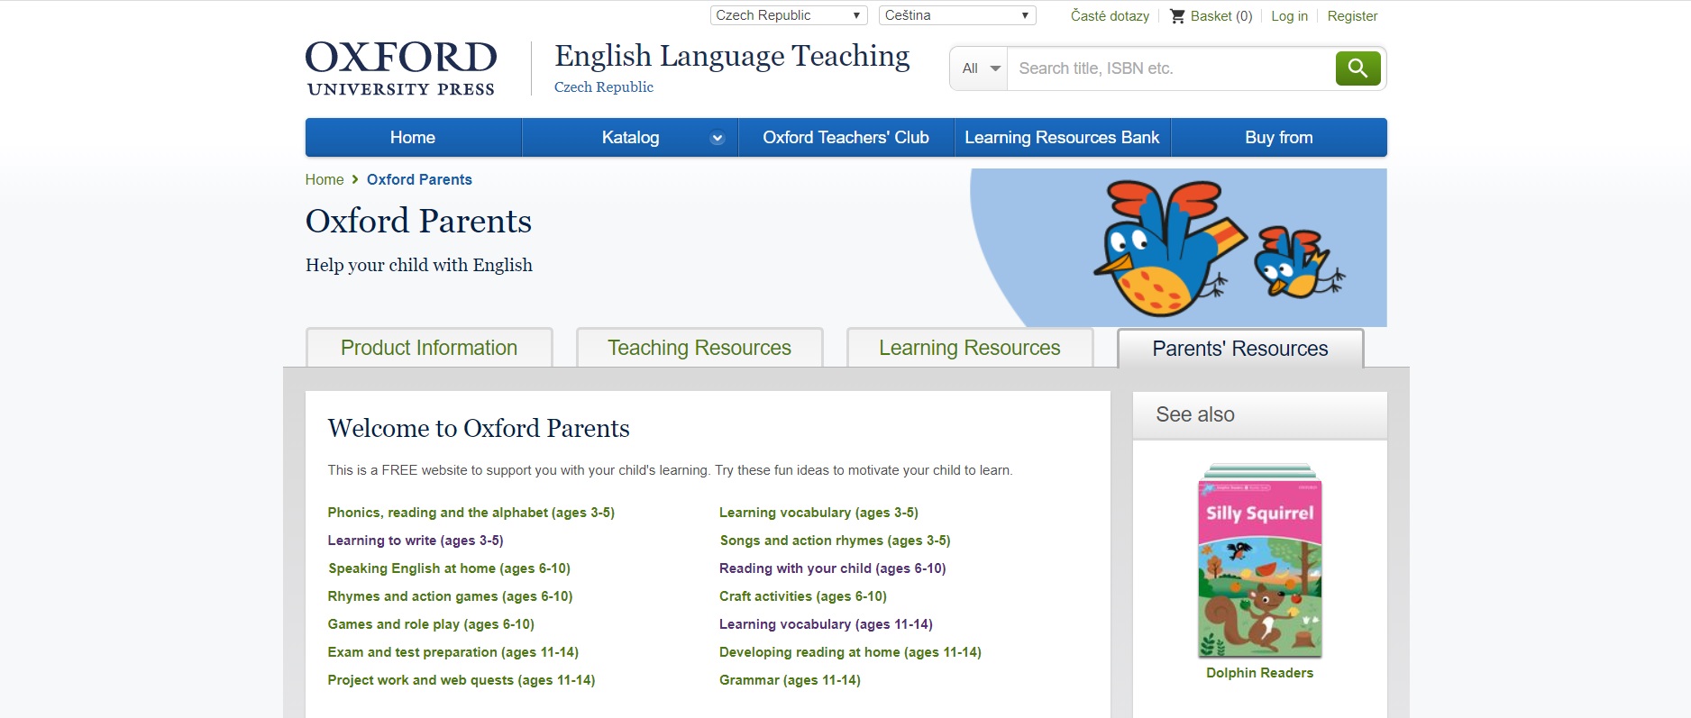
Task: Open Rhymes and action games (ages 6-10)
Action: [x=450, y=596]
